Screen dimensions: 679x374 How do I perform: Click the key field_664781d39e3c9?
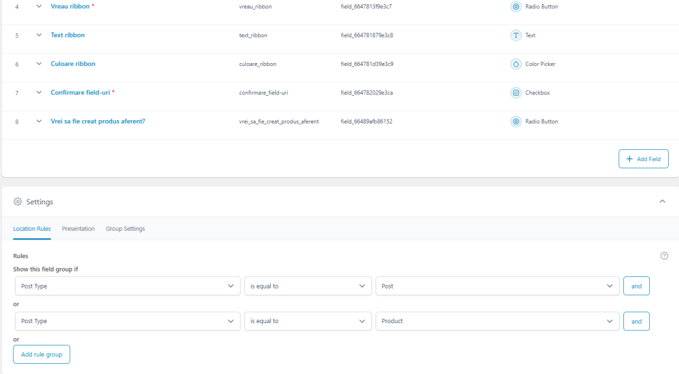(367, 64)
